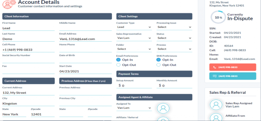Click the phone icon on red button

[x=215, y=67]
